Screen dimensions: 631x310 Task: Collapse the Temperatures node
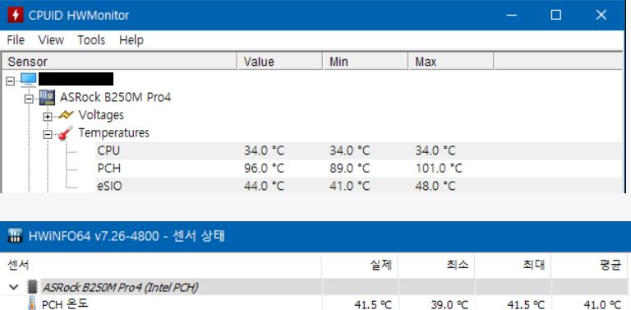[x=48, y=135]
